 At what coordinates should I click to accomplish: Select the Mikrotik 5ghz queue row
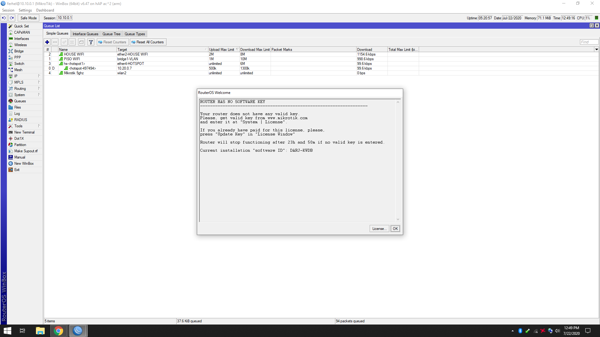321,73
